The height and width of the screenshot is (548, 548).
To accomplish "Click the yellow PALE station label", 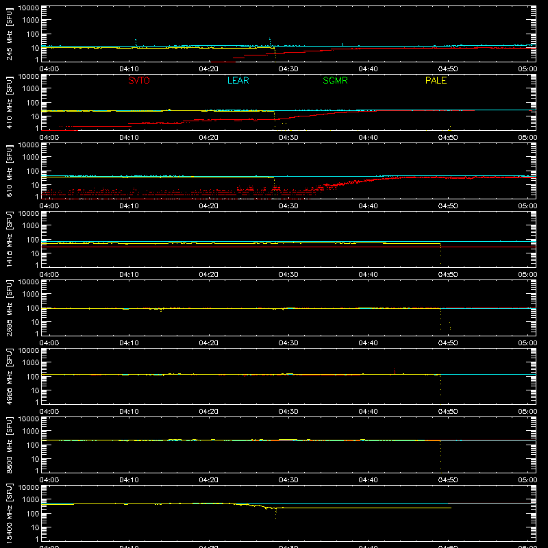I will tap(436, 80).
